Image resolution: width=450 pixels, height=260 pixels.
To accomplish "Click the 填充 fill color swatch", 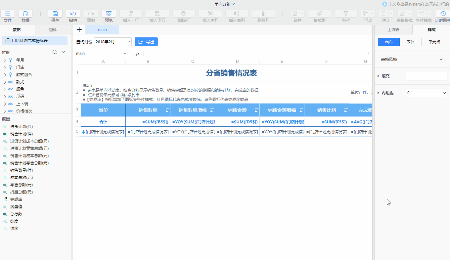I will click(426, 76).
